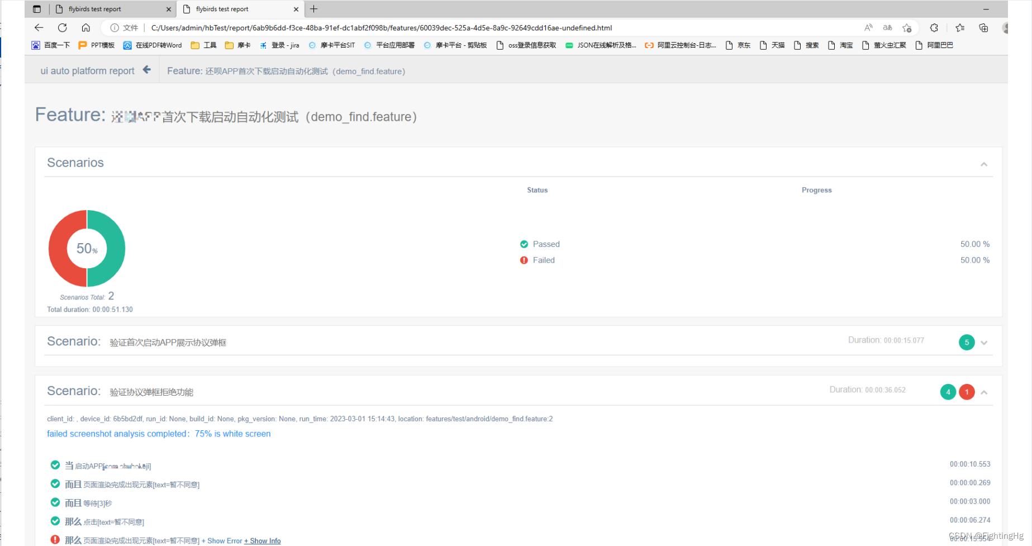The image size is (1032, 546).
Task: Open the 阿里云控制台-日志 bookmark
Action: click(x=681, y=45)
